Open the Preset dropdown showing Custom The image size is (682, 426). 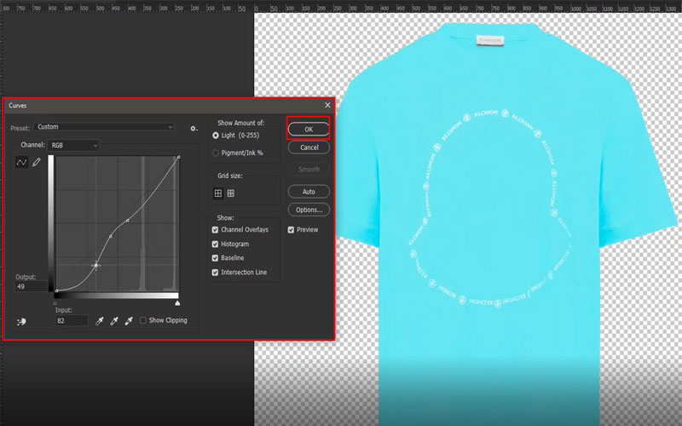pos(104,127)
